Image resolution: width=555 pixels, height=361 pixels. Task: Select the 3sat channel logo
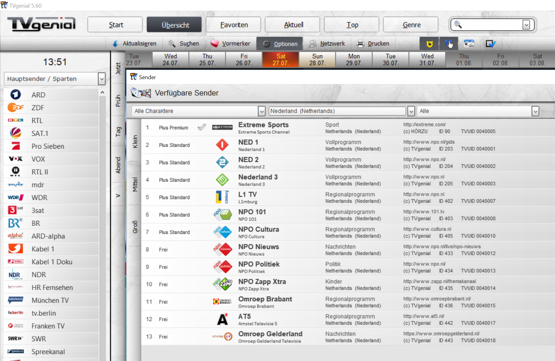(x=16, y=210)
